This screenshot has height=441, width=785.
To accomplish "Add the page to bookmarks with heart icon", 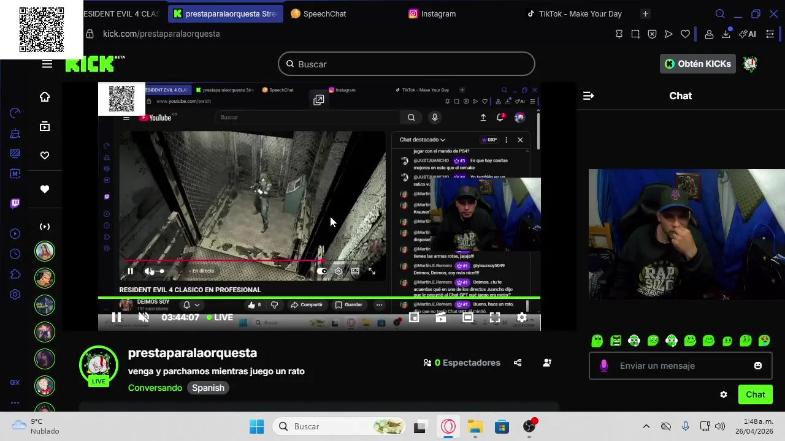I will (685, 34).
